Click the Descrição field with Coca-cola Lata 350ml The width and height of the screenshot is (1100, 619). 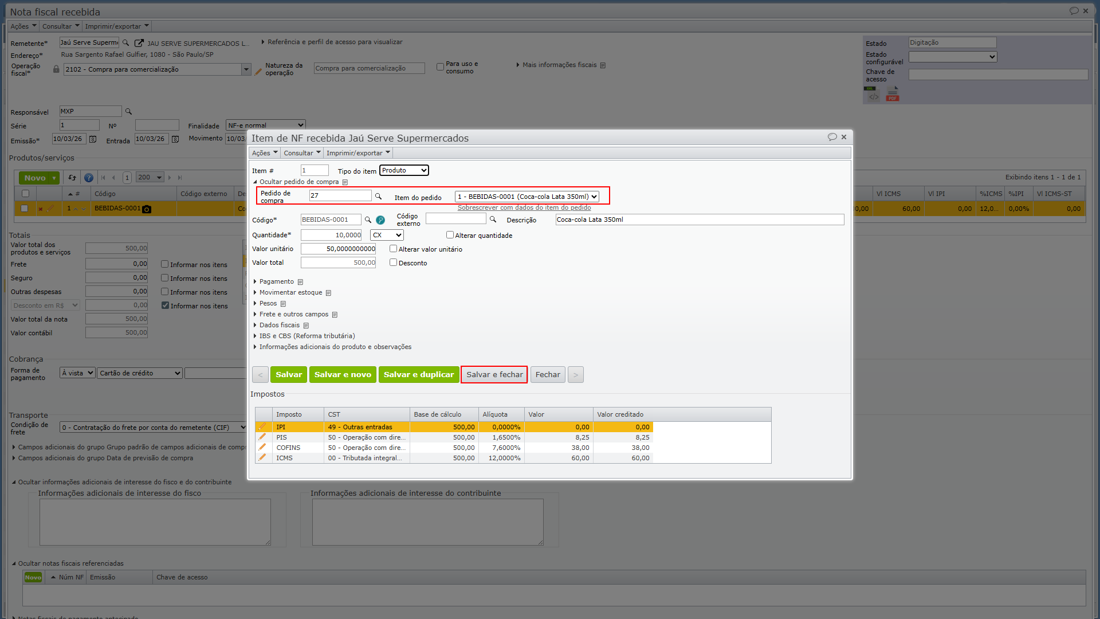700,220
